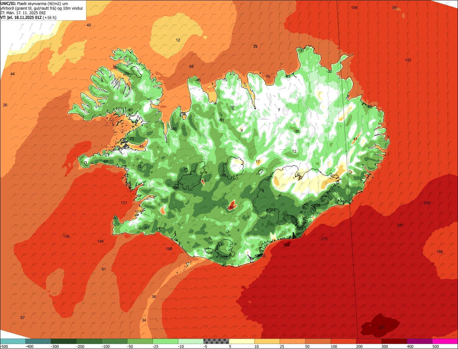This screenshot has width=458, height=349.
Task: Click the map value -72
Action: (139, 166)
